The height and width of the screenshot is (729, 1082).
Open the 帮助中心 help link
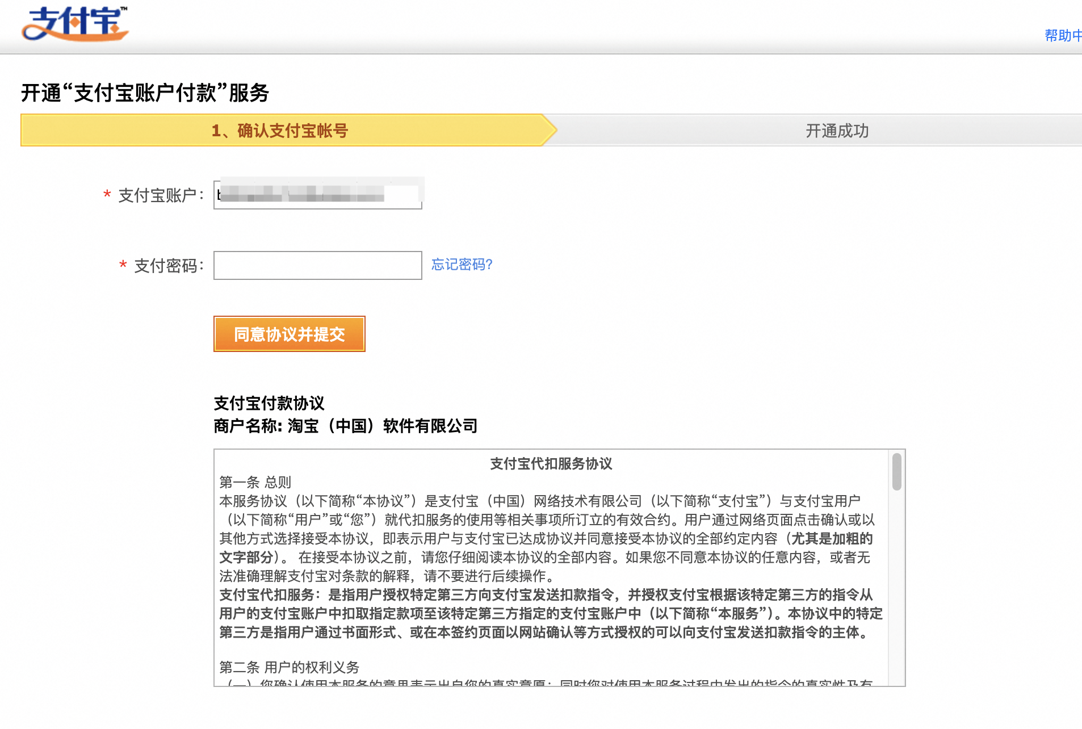point(1063,35)
